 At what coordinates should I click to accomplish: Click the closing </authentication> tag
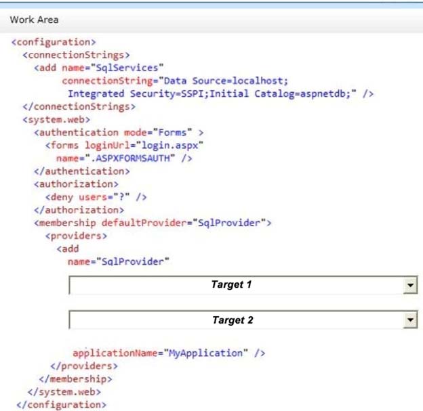click(82, 171)
